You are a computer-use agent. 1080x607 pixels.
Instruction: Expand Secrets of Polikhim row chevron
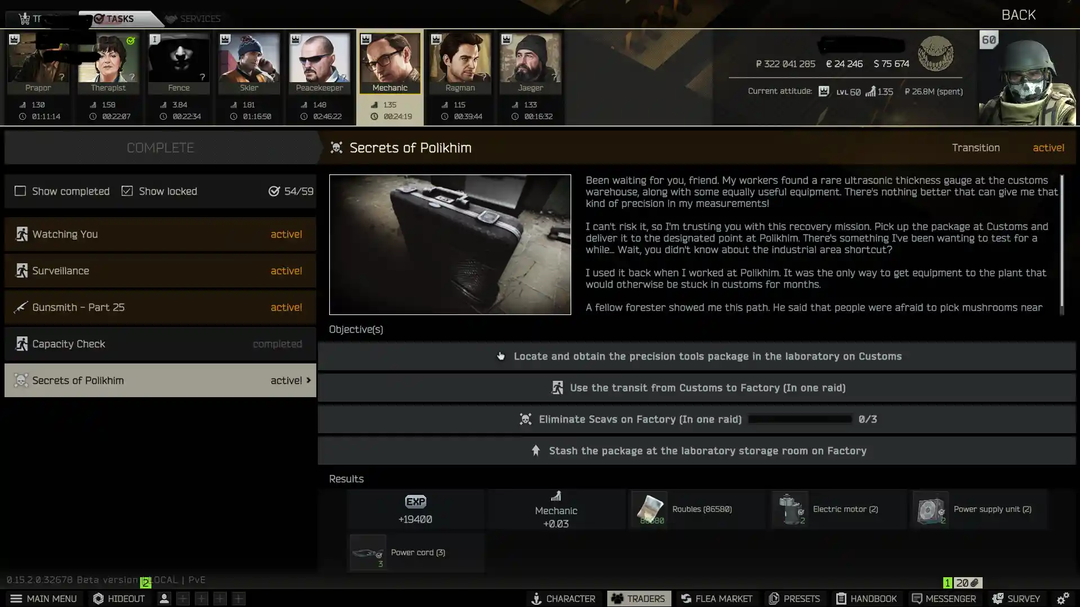click(x=308, y=380)
